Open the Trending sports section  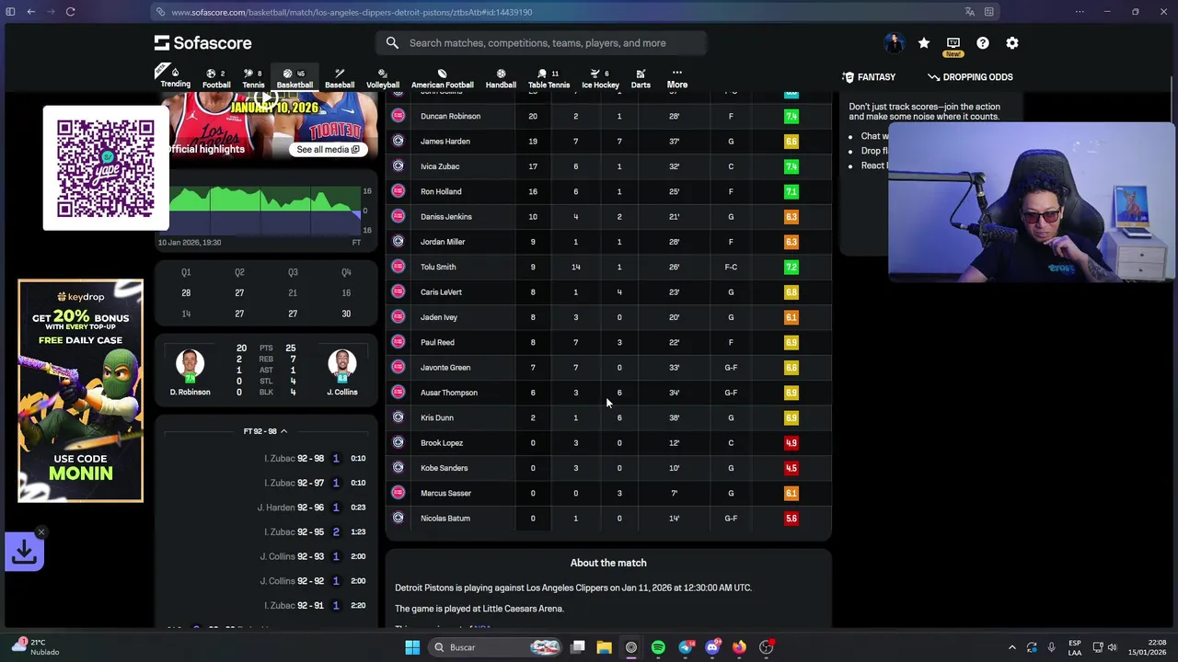click(x=175, y=78)
